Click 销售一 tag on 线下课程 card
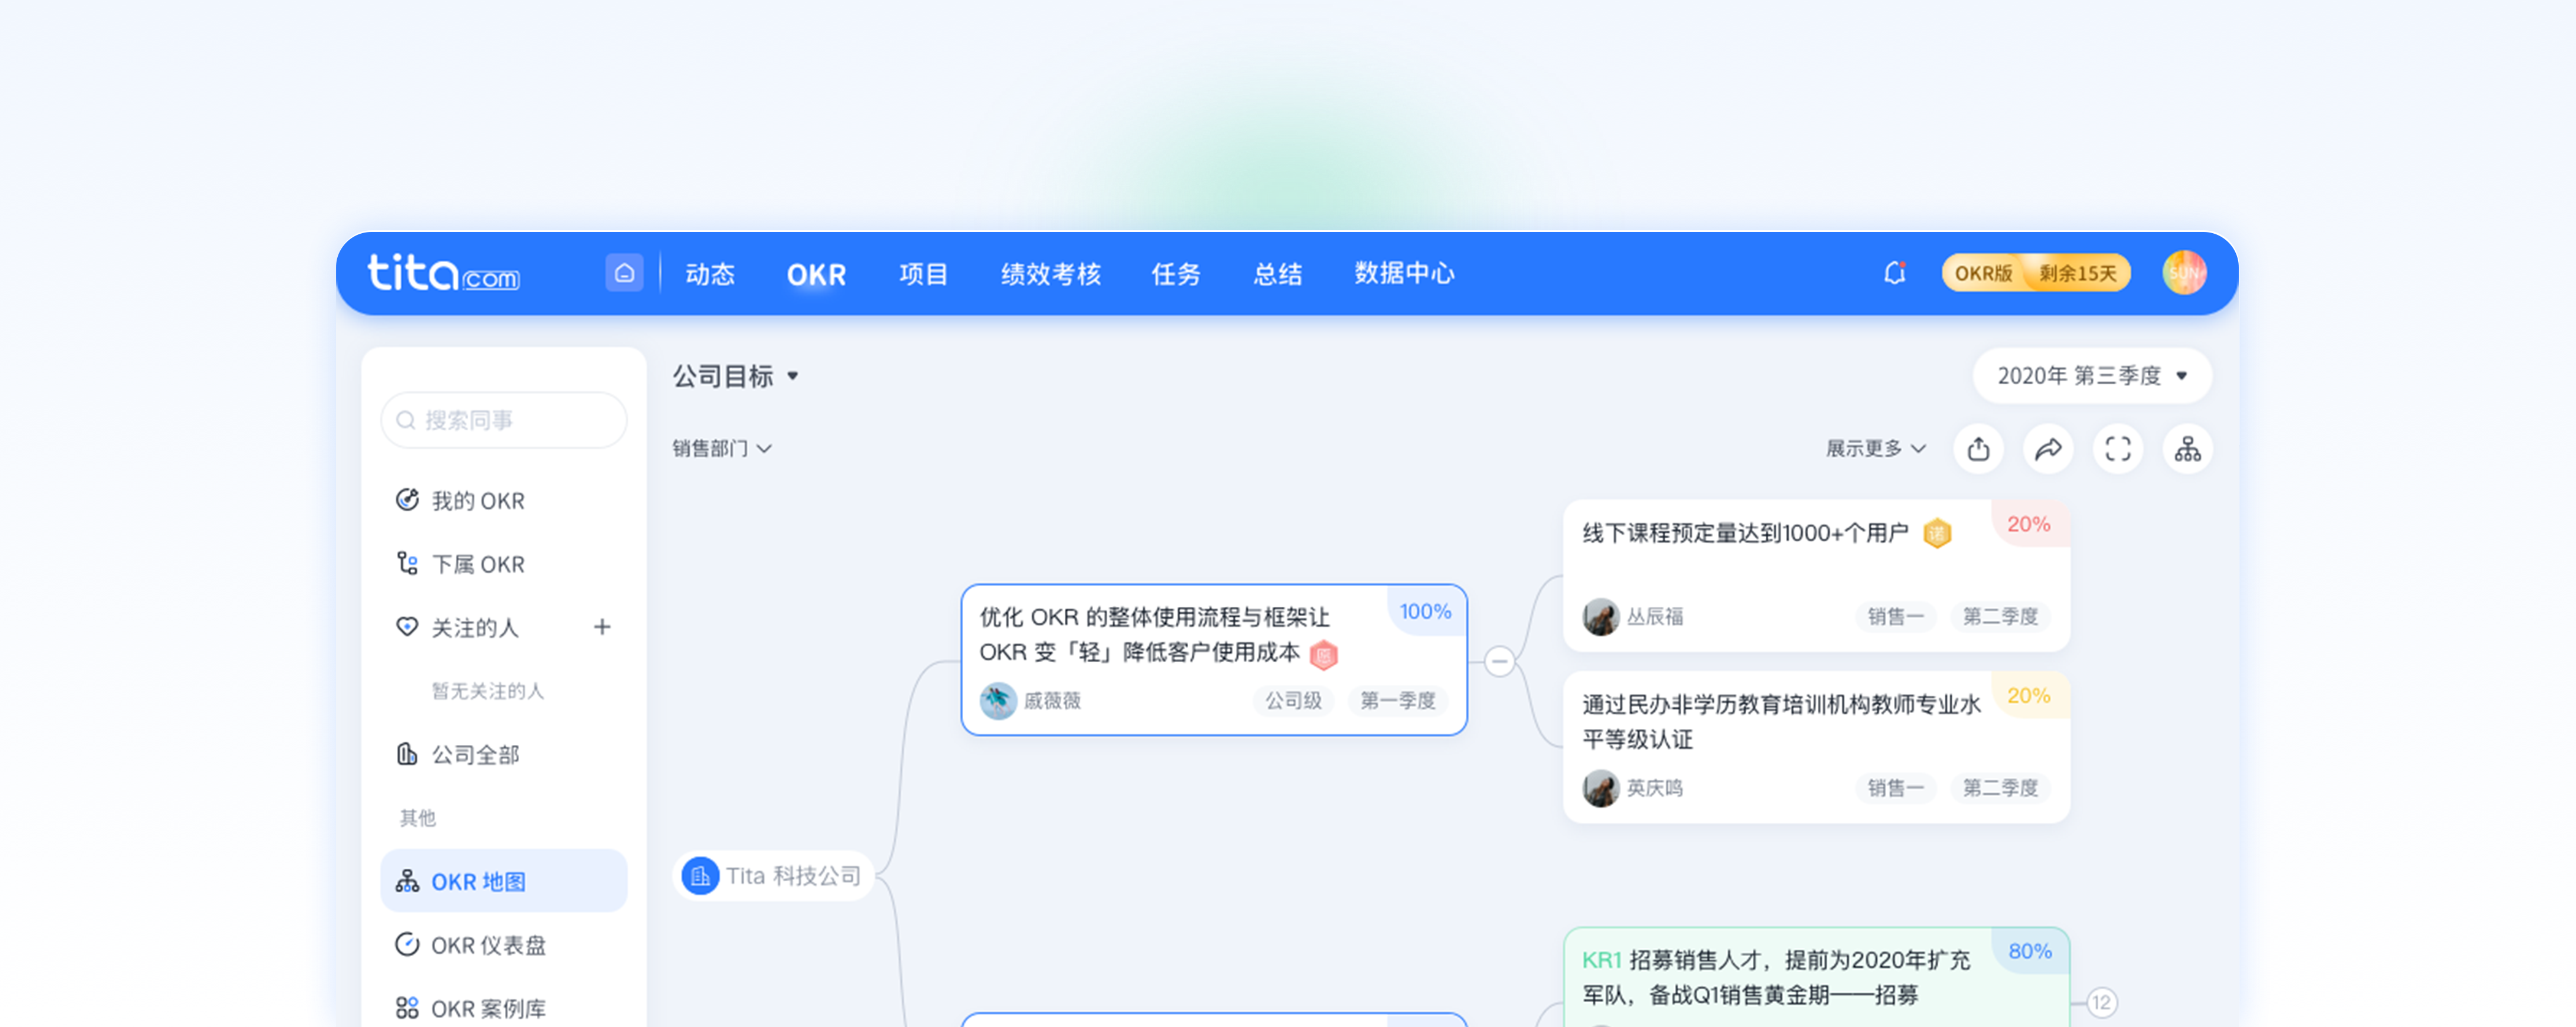This screenshot has height=1027, width=2576. (x=1896, y=616)
